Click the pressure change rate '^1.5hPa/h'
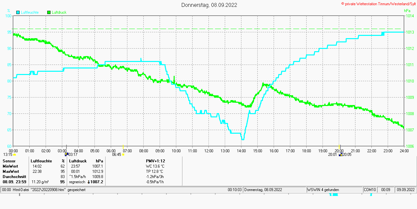This screenshot has height=209, width=417. click(78, 177)
